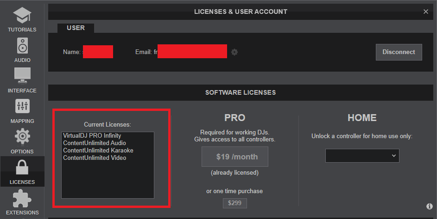
Task: Click the Disconnect button
Action: tap(399, 52)
